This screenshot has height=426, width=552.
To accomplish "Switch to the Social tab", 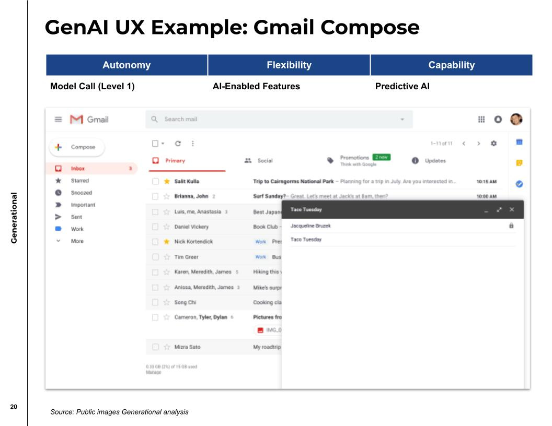I will tap(259, 161).
